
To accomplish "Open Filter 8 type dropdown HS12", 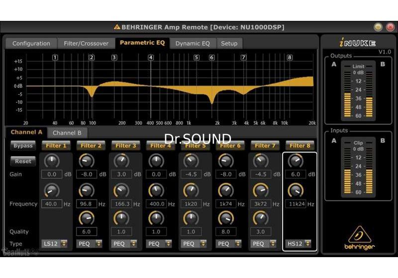I will tap(298, 244).
